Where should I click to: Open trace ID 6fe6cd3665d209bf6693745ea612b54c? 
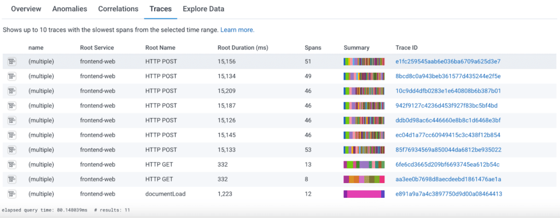(x=447, y=164)
